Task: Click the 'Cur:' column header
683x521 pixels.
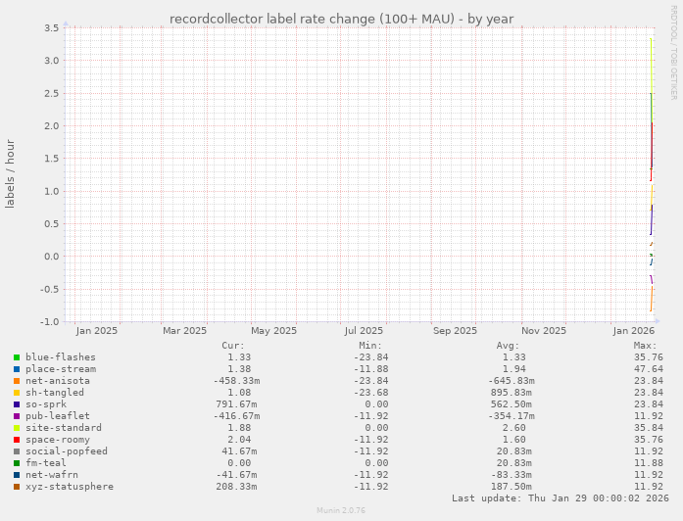Action: 233,346
